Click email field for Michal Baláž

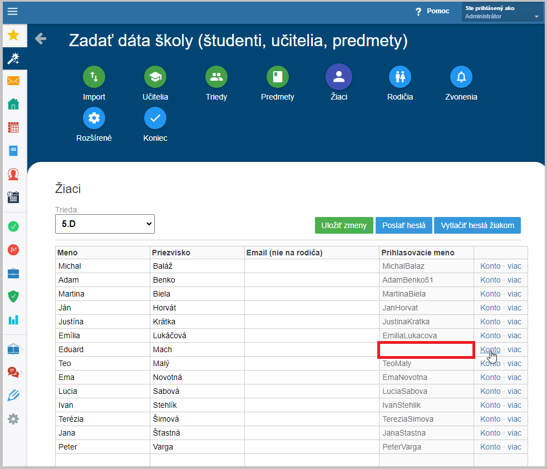pos(312,266)
